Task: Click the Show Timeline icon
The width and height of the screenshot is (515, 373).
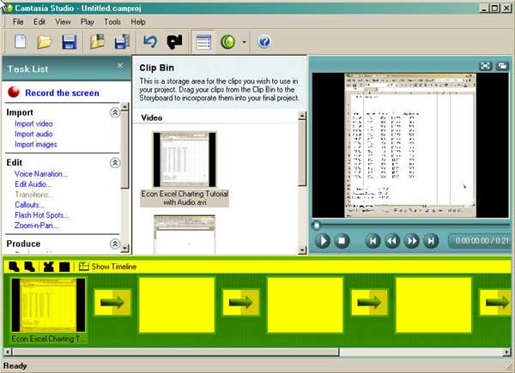Action: [84, 267]
